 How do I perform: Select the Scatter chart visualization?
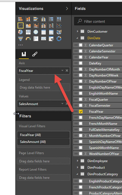pyautogui.click(x=59, y=26)
